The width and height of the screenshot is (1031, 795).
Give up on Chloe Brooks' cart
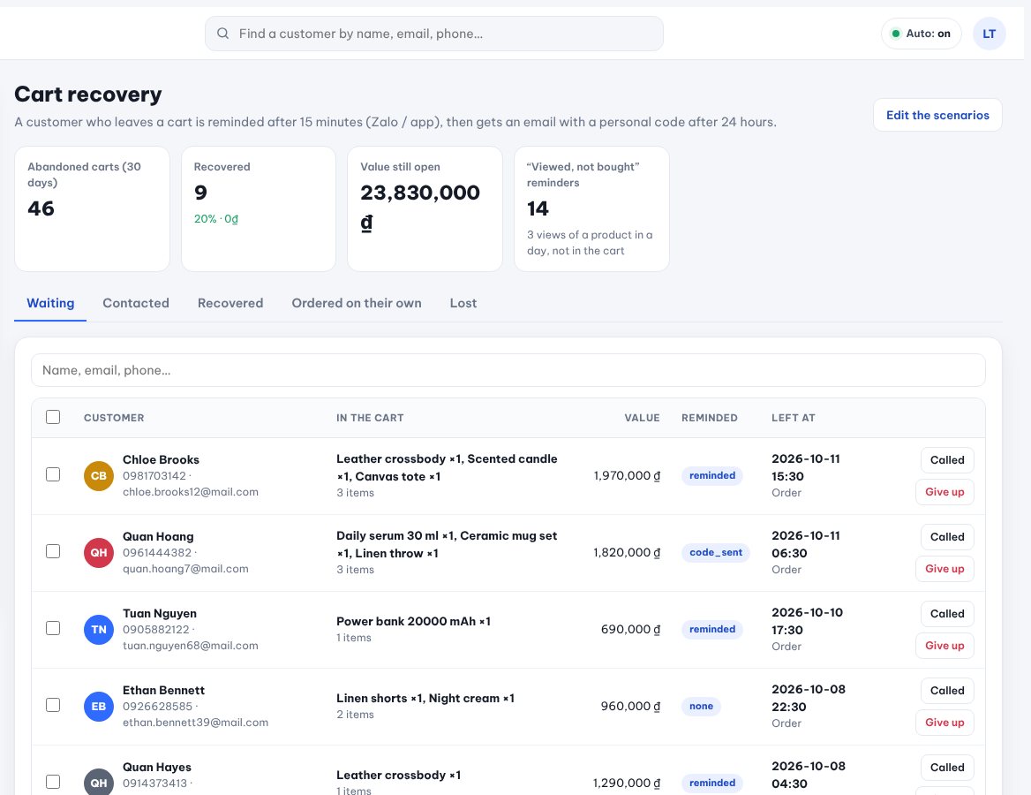[x=944, y=492]
